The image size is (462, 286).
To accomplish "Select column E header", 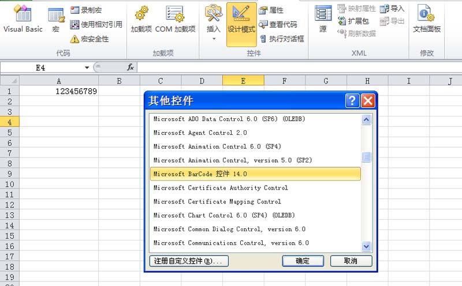I will pos(243,81).
